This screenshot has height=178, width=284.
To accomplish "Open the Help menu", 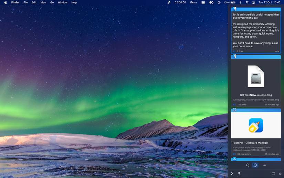I will tap(74, 2).
